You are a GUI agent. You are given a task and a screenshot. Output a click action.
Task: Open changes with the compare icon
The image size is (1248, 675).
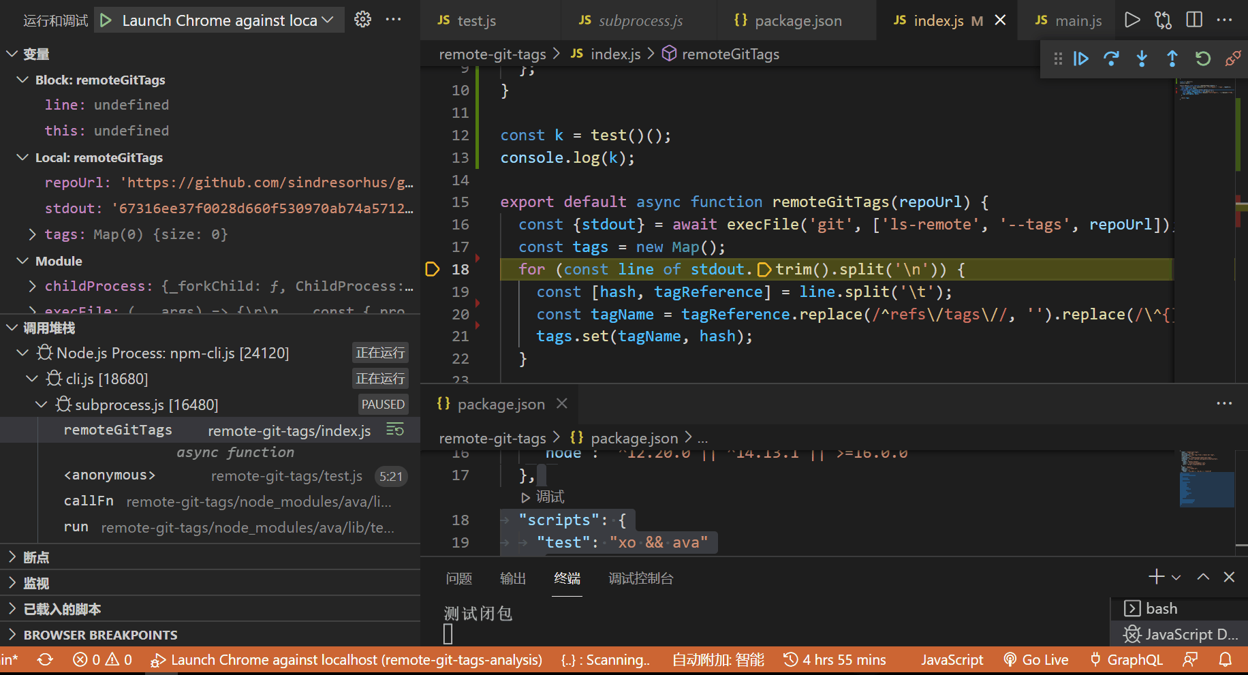(x=1164, y=20)
